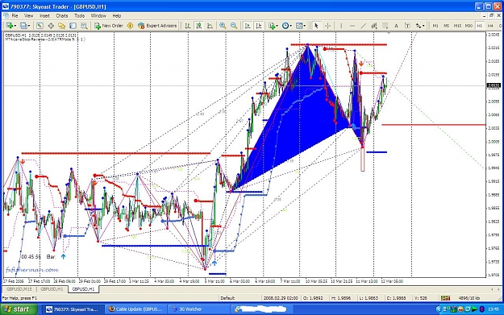This screenshot has width=504, height=315.
Task: Click the chart tabs scroll-right arrow
Action: pyautogui.click(x=499, y=289)
